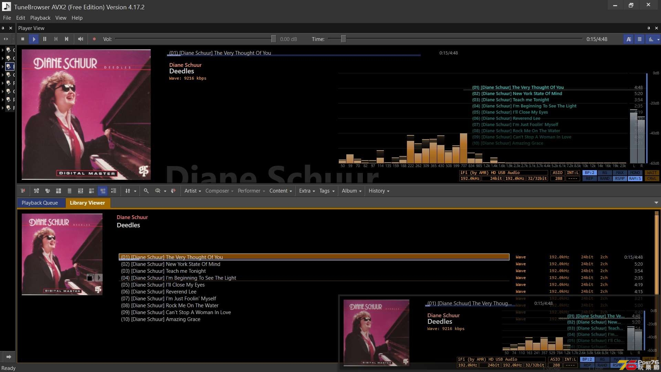661x372 pixels.
Task: Open the Composer dropdown
Action: [219, 191]
